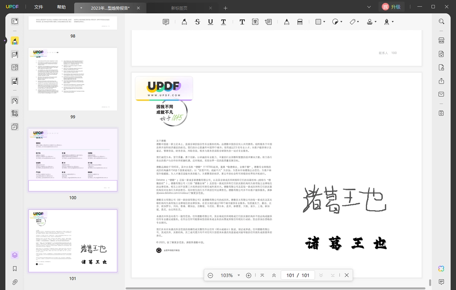Viewport: 456px width, 290px height.
Task: Open search in the right sidebar
Action: pyautogui.click(x=441, y=22)
